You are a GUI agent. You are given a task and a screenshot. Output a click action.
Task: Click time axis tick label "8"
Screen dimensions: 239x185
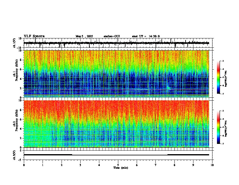click(x=174, y=165)
